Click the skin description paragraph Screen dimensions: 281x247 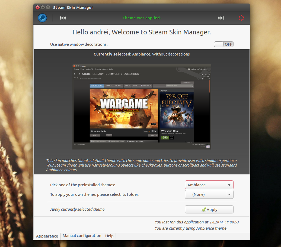(142, 165)
